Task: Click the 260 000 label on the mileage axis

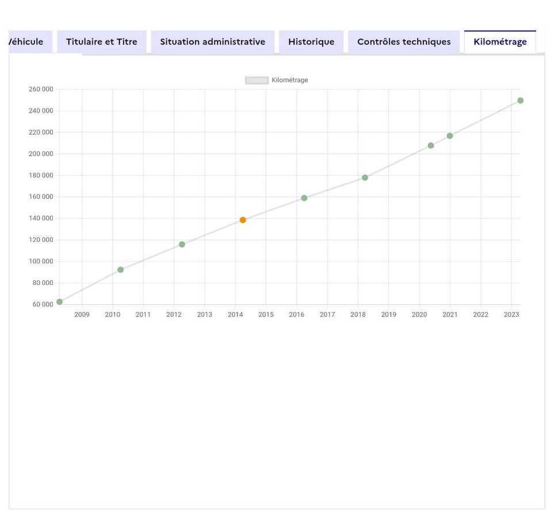Action: coord(40,89)
